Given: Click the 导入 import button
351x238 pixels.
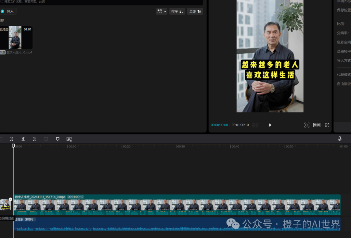Looking at the screenshot, I should (x=8, y=11).
